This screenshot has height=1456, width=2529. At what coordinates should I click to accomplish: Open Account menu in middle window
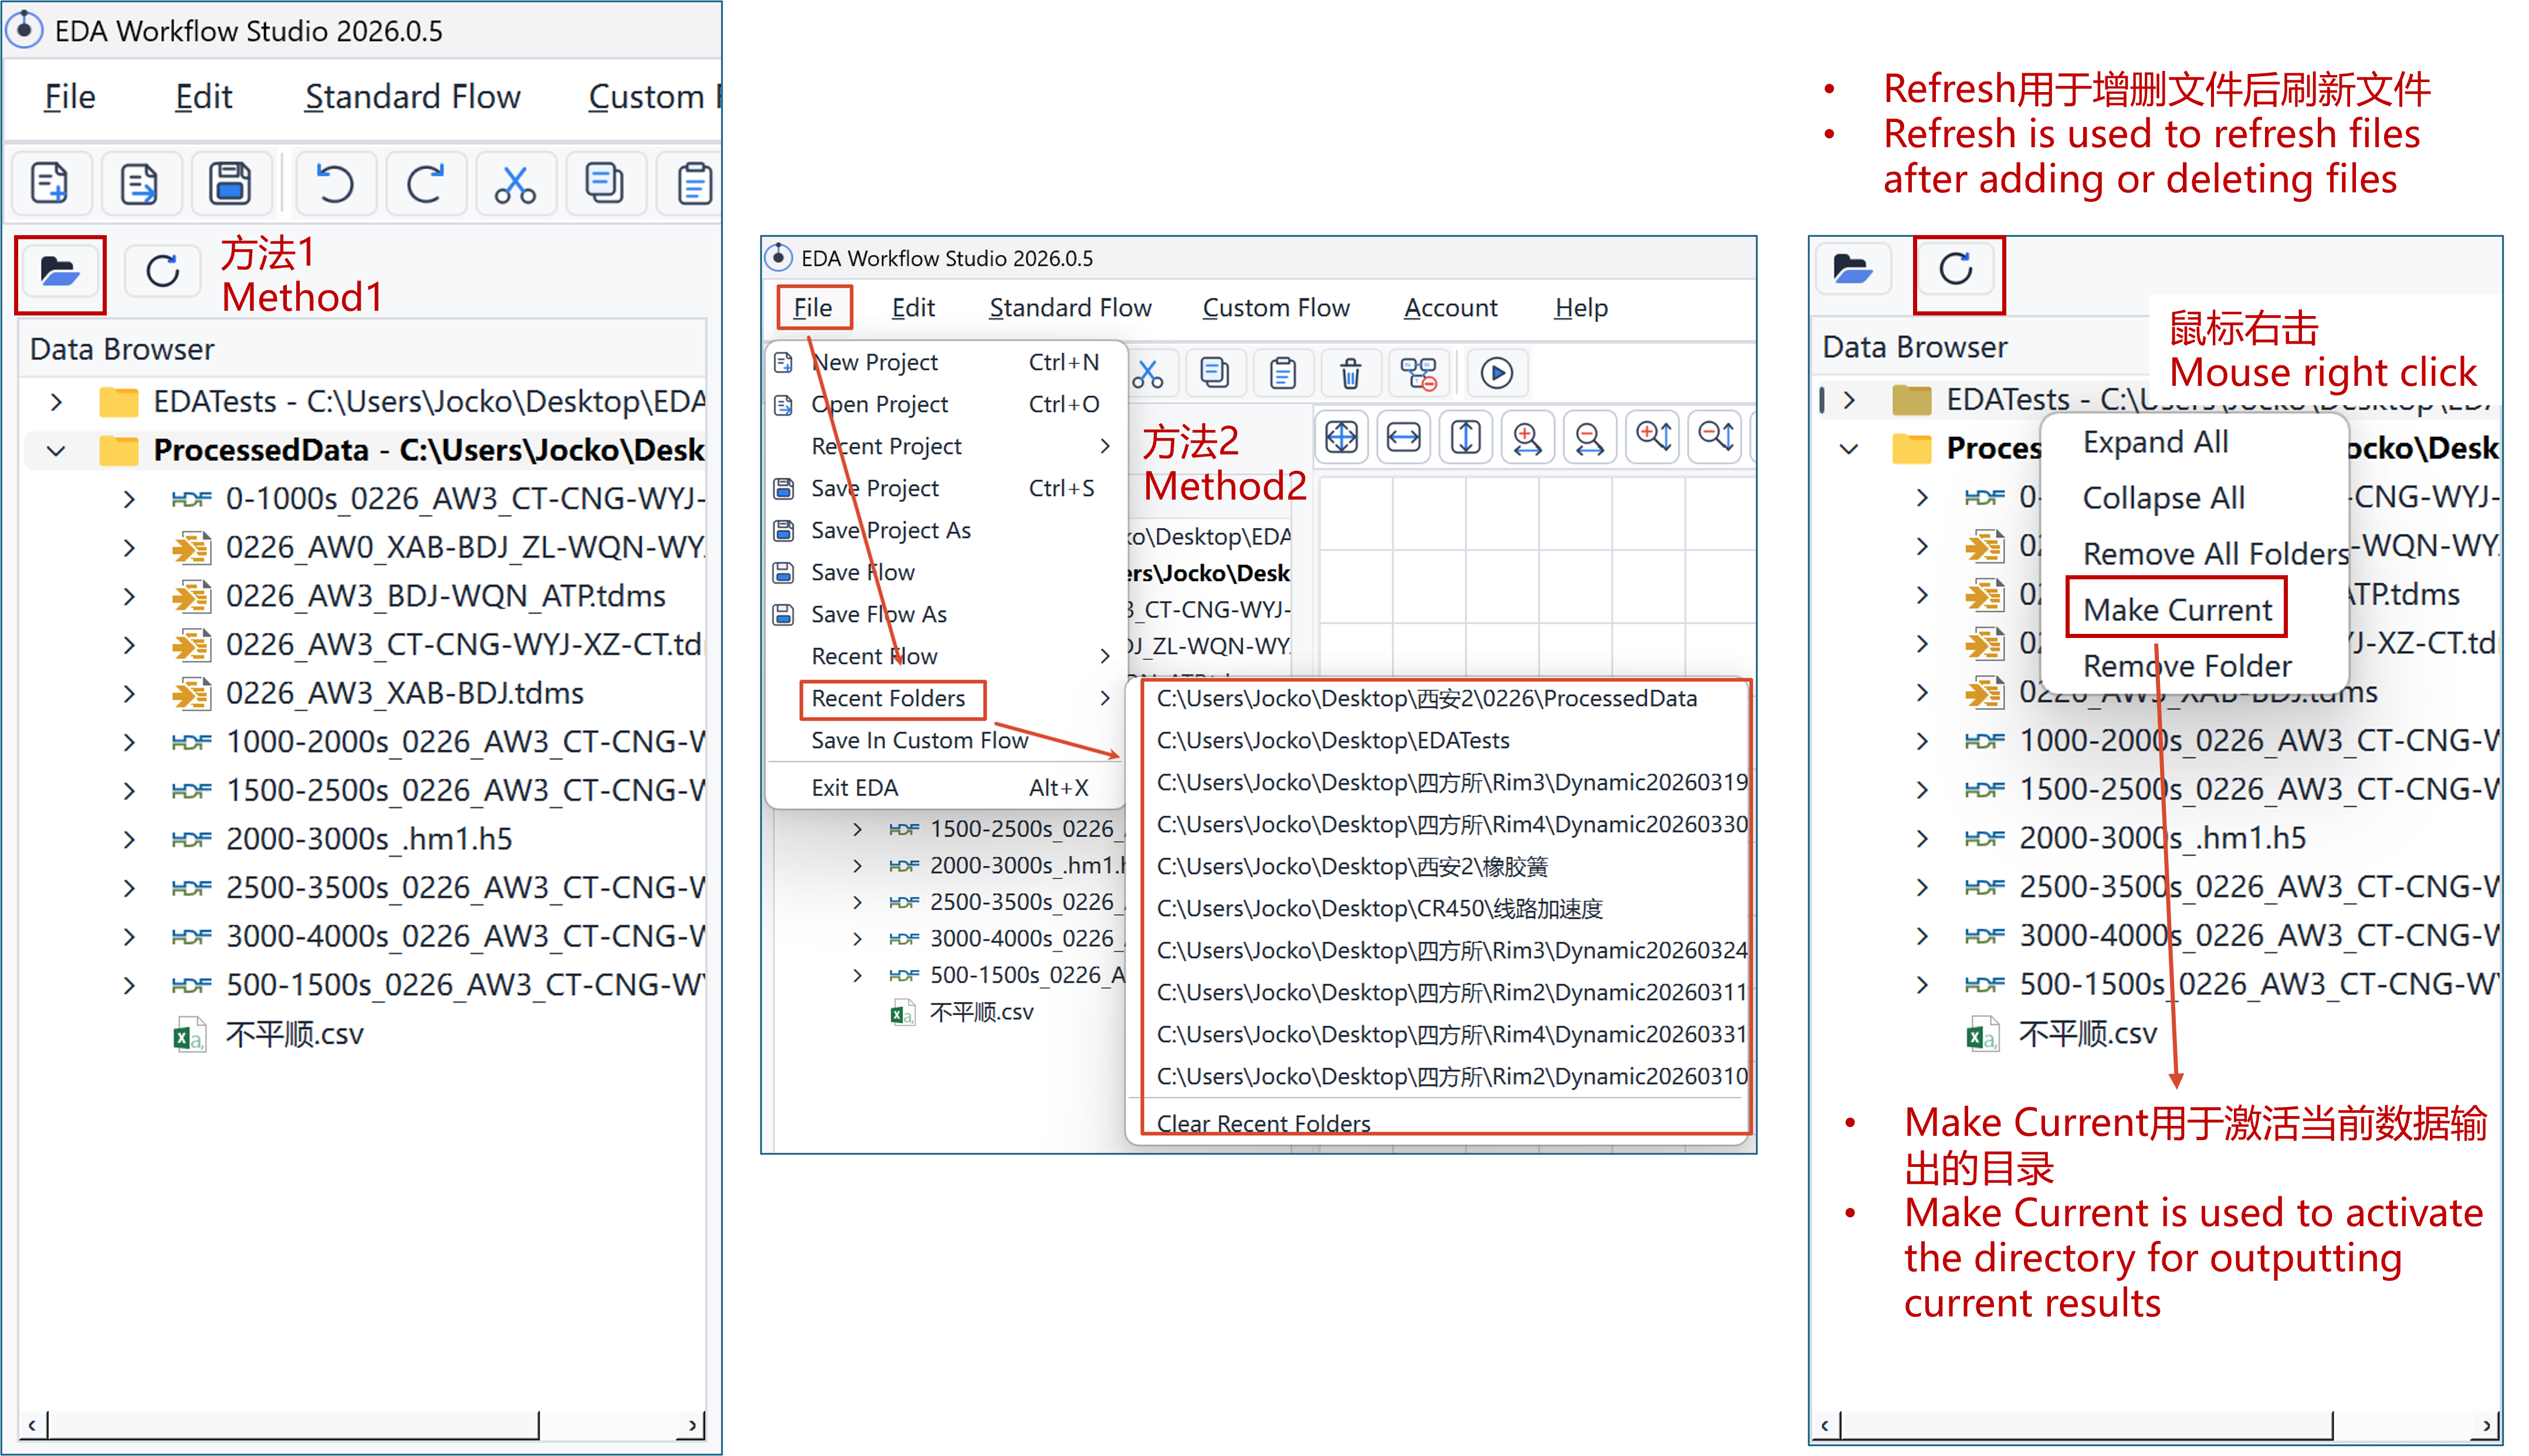(1451, 308)
